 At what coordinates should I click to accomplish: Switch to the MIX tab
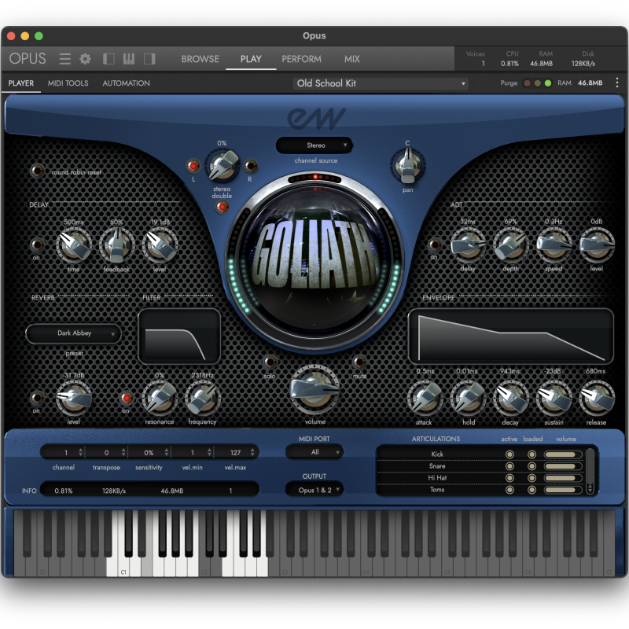(x=351, y=59)
